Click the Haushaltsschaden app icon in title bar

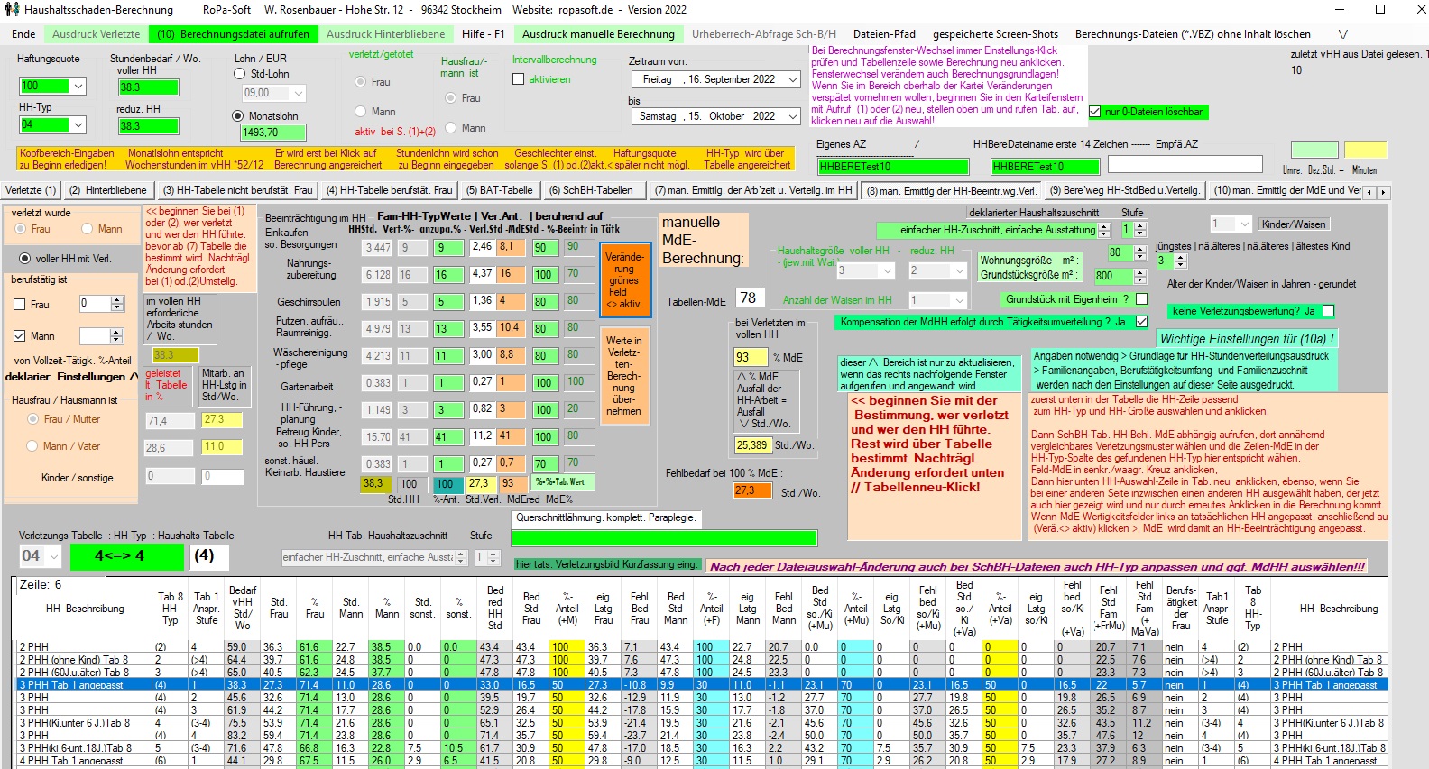(11, 10)
